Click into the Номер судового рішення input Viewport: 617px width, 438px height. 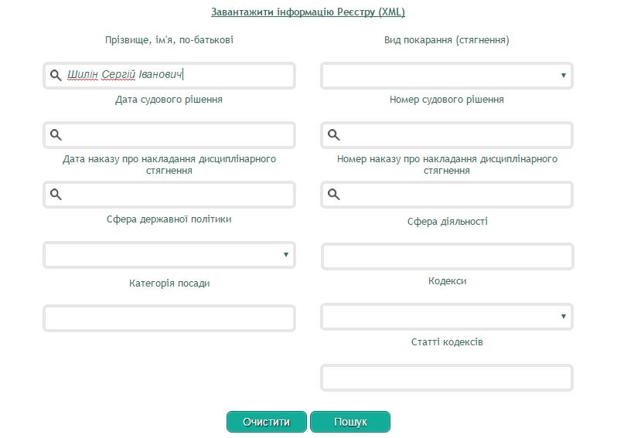(x=456, y=135)
